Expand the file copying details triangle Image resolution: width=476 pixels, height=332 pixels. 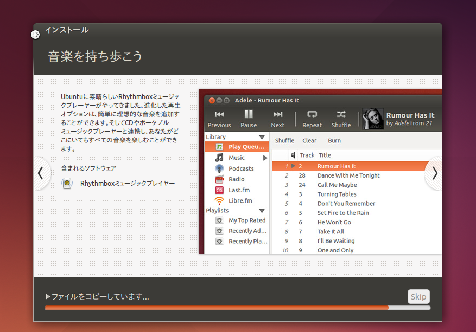click(x=48, y=296)
